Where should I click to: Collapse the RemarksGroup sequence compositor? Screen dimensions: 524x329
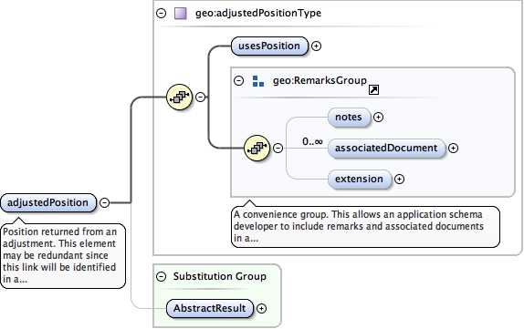(x=278, y=148)
